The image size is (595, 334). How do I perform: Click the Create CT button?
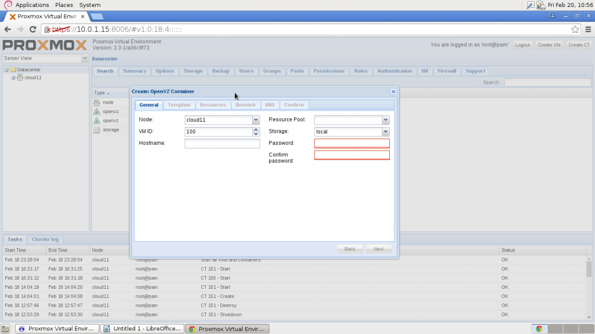[x=579, y=45]
